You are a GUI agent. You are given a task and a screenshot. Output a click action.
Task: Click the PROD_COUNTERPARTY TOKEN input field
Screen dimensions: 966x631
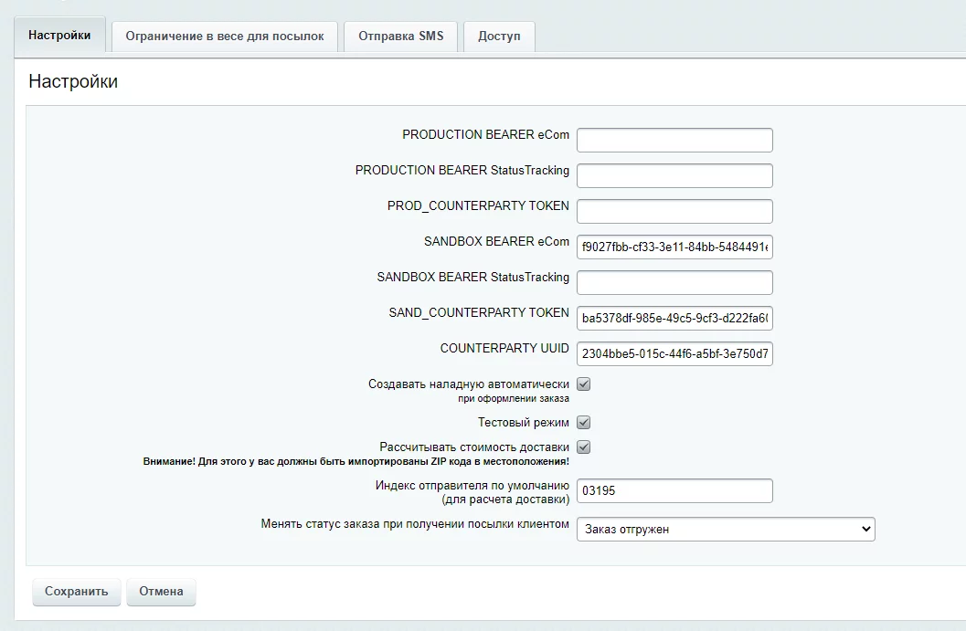(674, 211)
